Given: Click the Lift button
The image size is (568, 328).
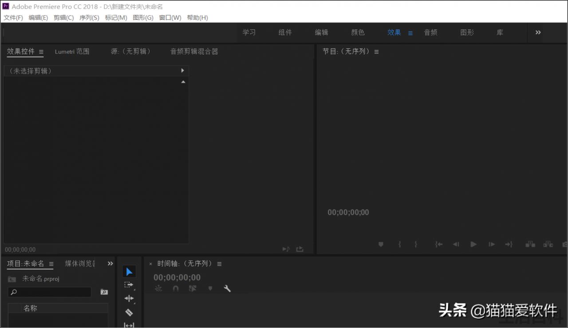Looking at the screenshot, I should (530, 244).
